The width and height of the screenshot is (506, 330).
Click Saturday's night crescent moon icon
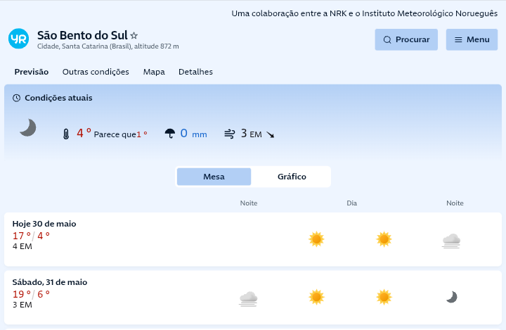[452, 297]
